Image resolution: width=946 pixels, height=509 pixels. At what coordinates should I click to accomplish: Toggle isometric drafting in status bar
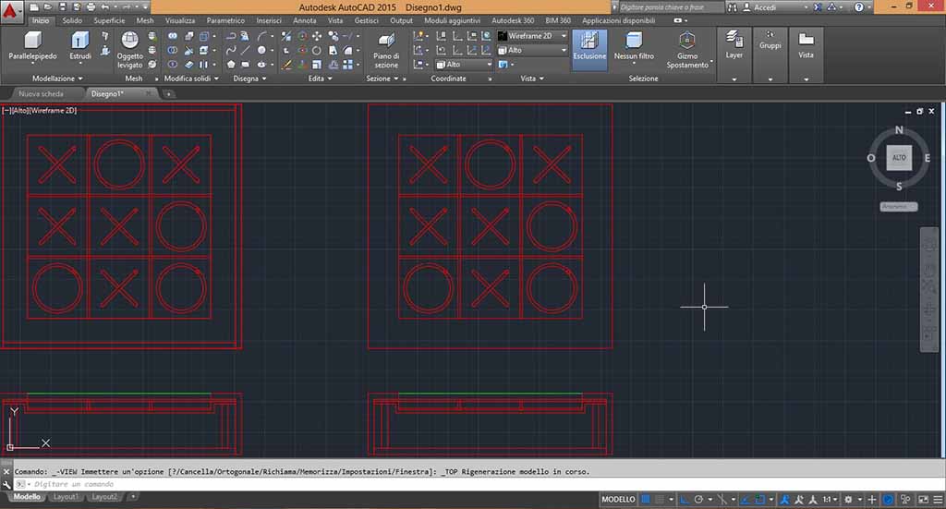[722, 500]
